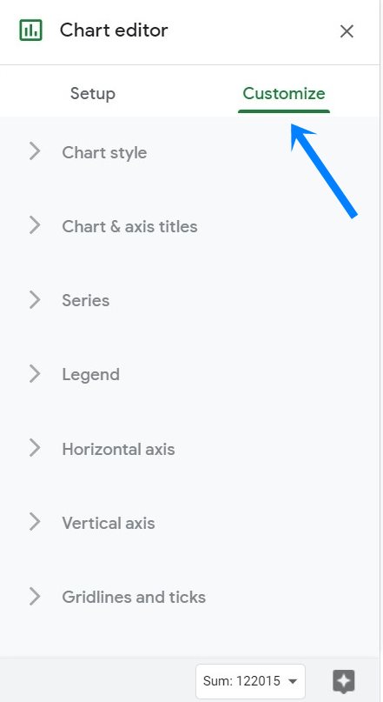The height and width of the screenshot is (702, 383).
Task: Expand the Series chevron arrow
Action: coord(35,299)
